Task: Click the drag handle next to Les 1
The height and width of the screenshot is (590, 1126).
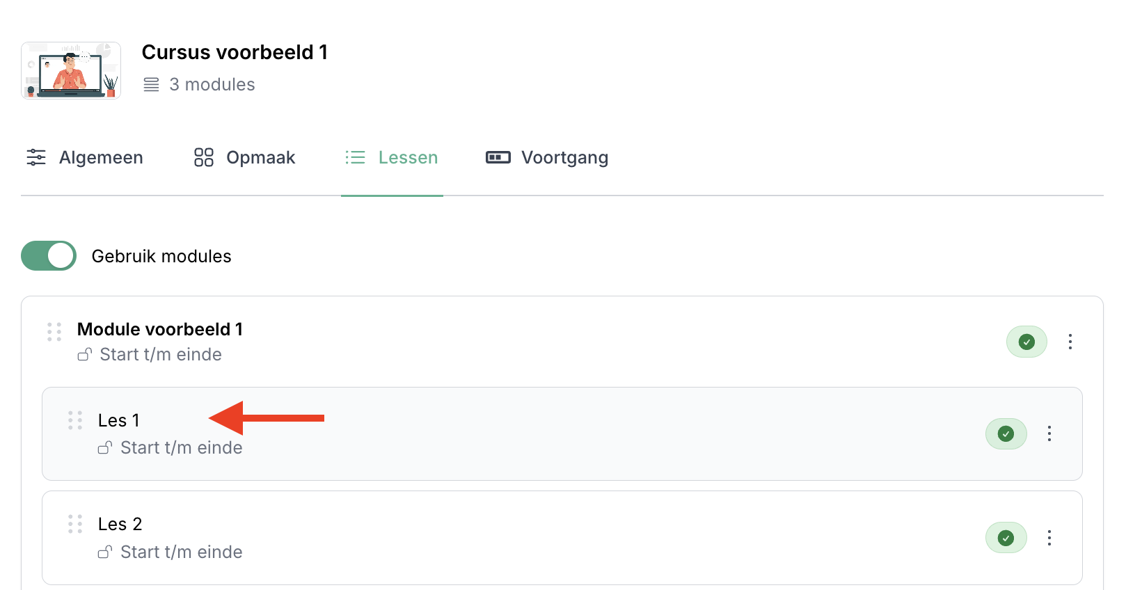Action: 75,420
